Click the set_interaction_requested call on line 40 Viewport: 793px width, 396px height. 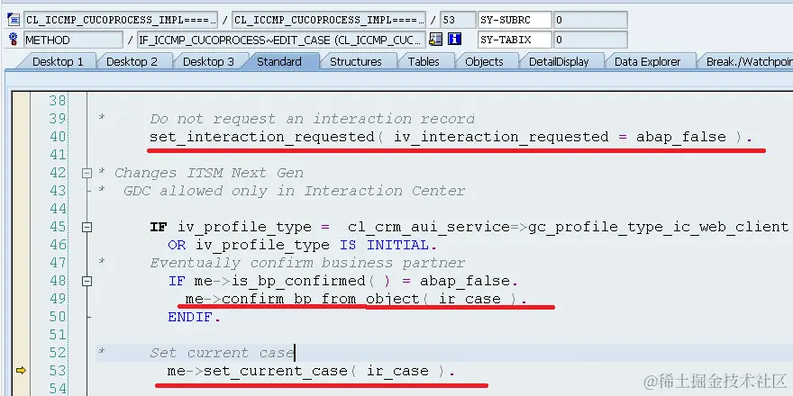(261, 138)
